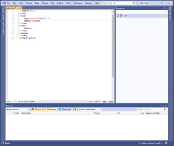Open the 100 % zoom dropdown
The image size is (174, 146).
[14, 102]
